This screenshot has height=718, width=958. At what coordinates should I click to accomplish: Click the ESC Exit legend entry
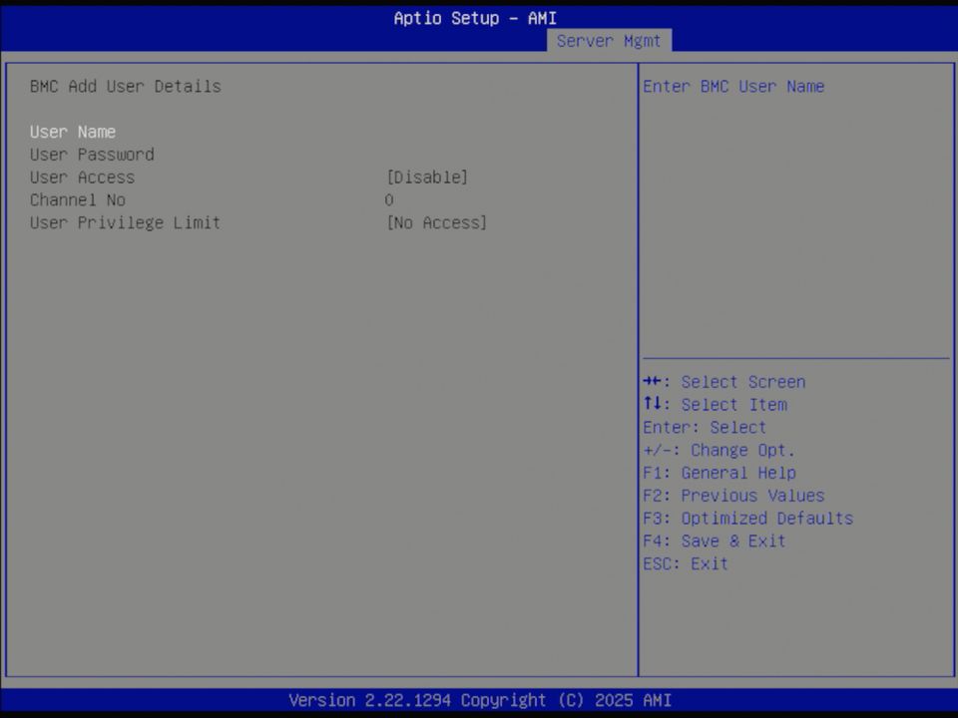pos(686,563)
